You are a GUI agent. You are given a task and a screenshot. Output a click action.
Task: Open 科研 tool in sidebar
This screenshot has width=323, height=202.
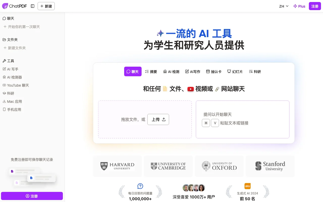click(9, 93)
